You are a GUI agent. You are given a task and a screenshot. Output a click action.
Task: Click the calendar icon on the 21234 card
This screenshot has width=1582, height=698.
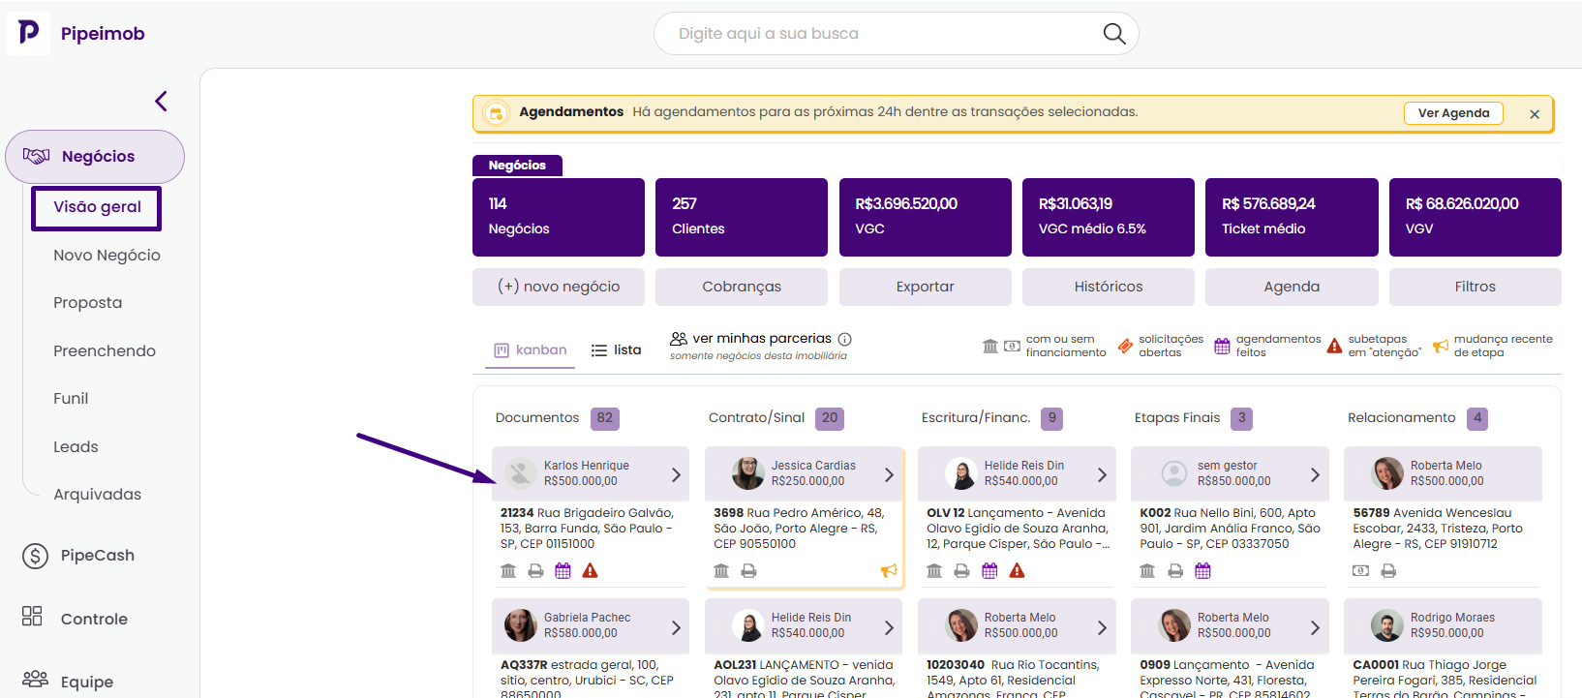pyautogui.click(x=563, y=571)
